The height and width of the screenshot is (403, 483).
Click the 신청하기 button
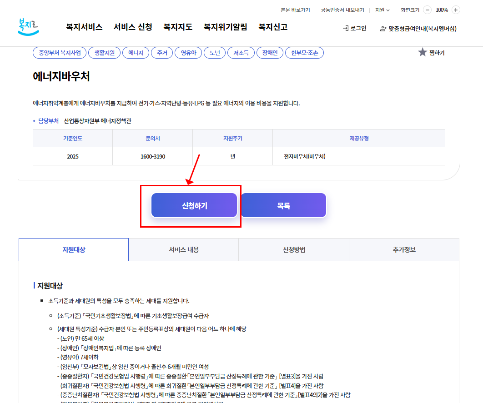click(194, 205)
